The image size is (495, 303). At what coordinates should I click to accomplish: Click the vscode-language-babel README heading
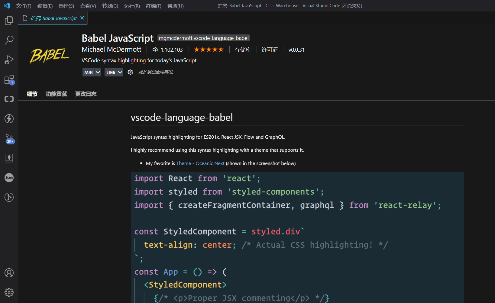pos(182,117)
